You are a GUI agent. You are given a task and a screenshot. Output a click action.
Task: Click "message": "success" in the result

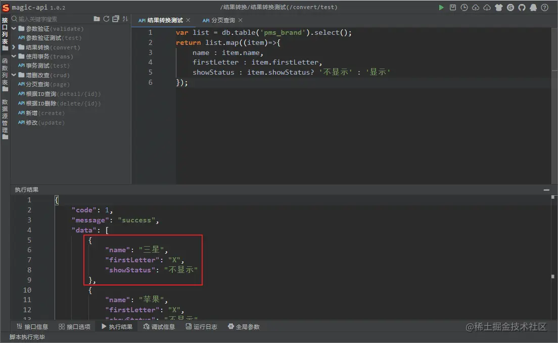(115, 220)
